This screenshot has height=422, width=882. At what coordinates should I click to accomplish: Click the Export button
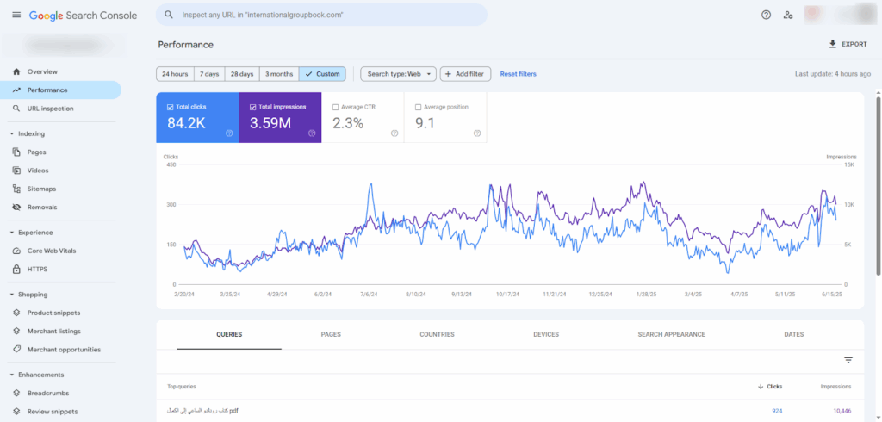pos(848,44)
